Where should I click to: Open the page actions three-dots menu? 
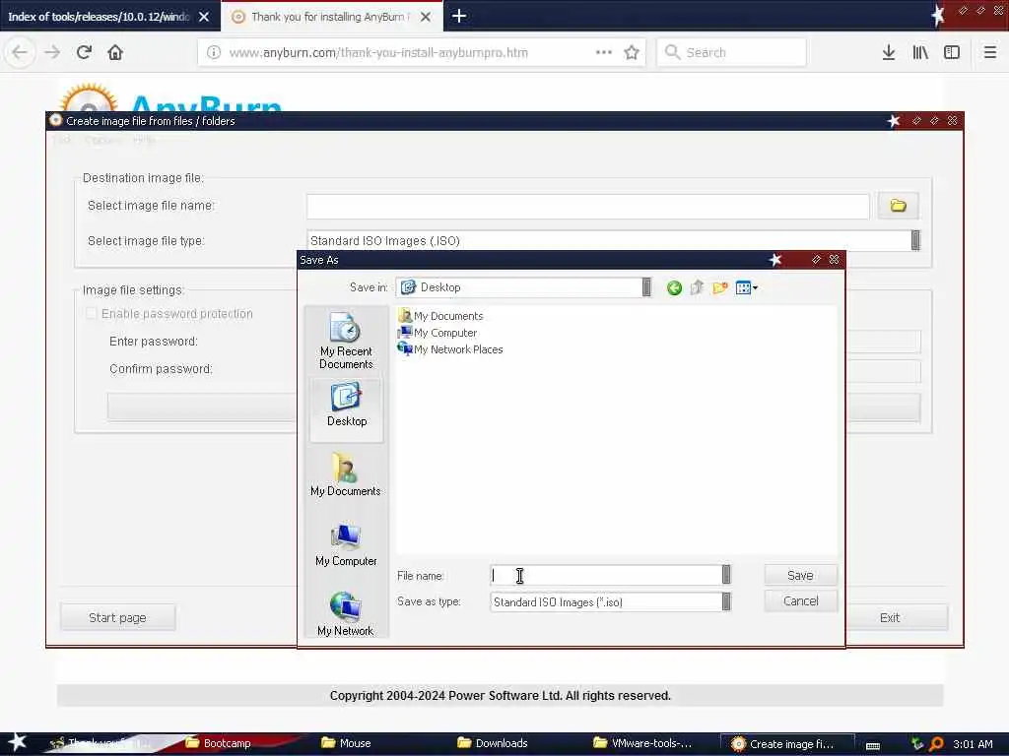point(604,52)
